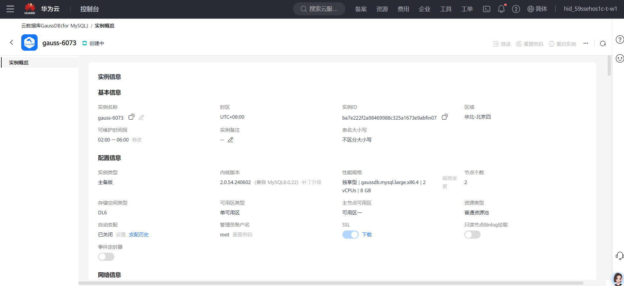The image size is (624, 286).
Task: Click the 普通资源池 value
Action: pyautogui.click(x=477, y=213)
